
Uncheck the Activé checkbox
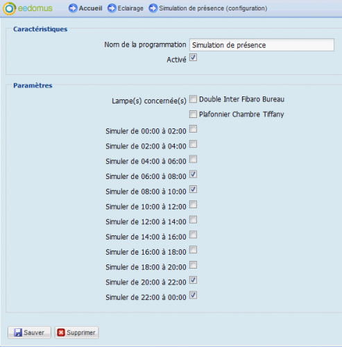[193, 58]
